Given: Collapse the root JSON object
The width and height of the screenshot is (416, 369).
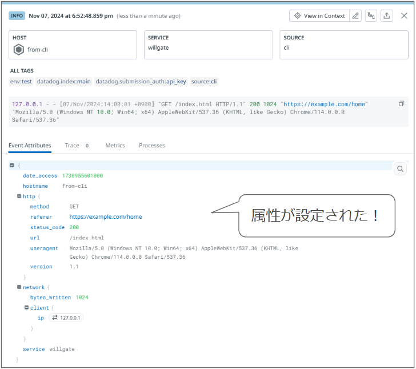Looking at the screenshot, I should coord(11,165).
